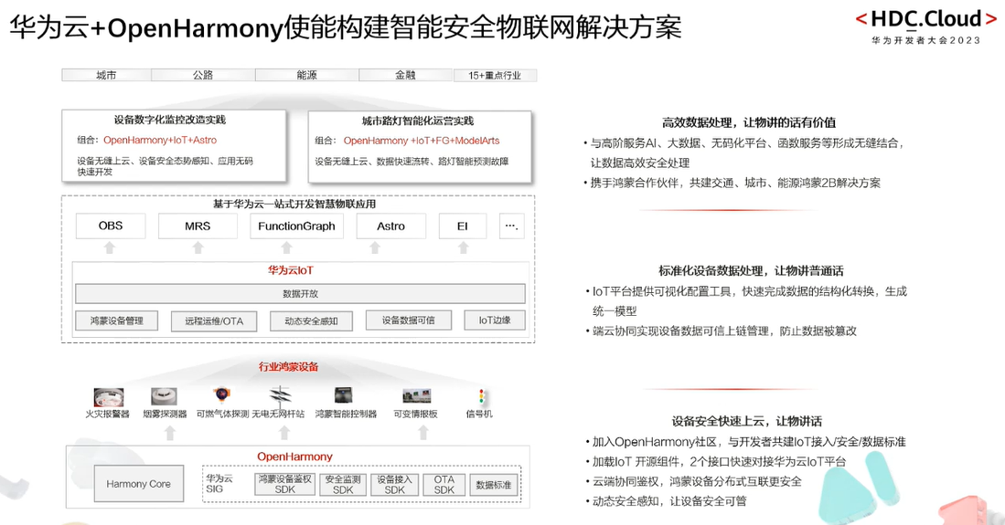Click the up arrow beneath the EI box
The image size is (1005, 525).
464,247
